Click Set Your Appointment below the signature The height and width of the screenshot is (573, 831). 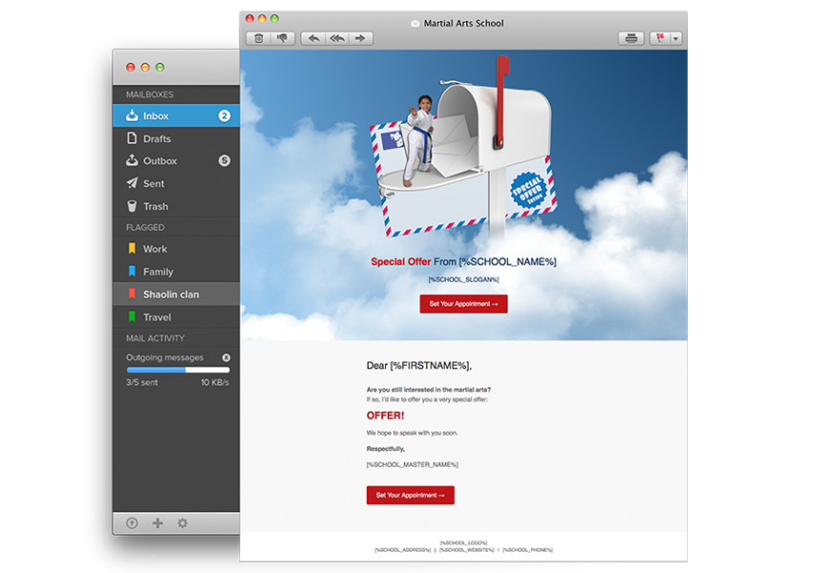(x=410, y=495)
